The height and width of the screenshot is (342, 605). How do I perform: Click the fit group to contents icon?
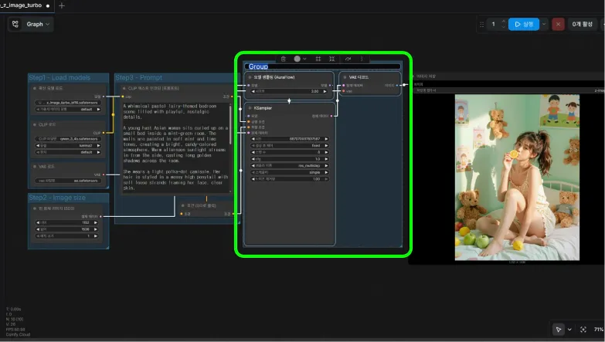(x=331, y=59)
